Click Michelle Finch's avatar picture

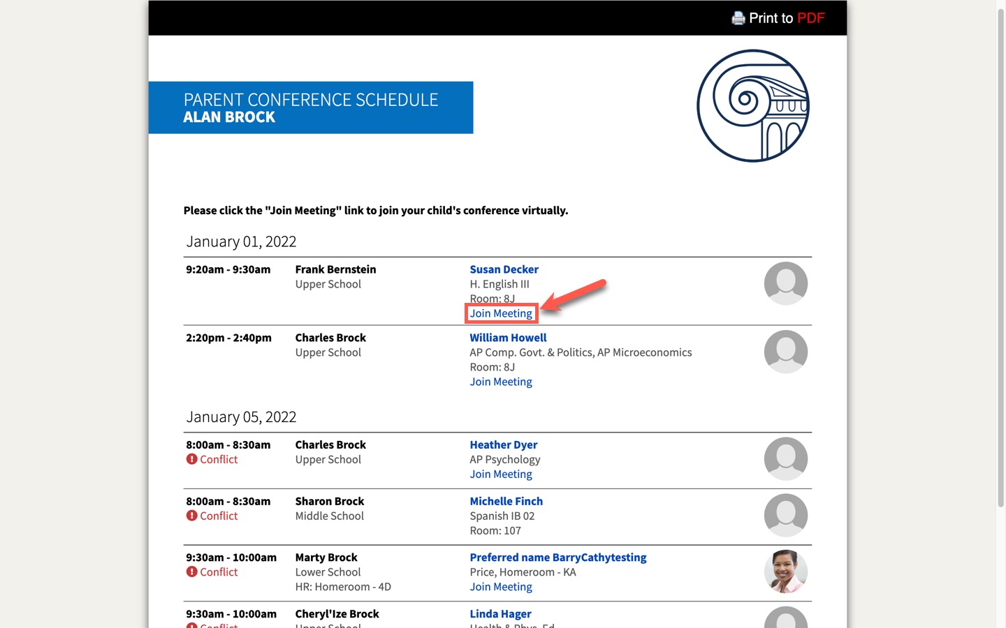click(x=786, y=516)
